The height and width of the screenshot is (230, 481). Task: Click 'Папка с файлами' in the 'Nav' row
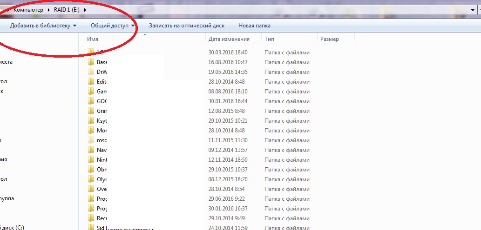tap(287, 150)
